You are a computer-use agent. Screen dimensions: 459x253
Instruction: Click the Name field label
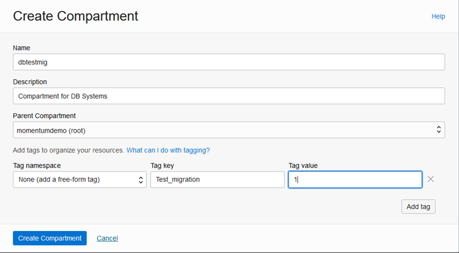click(x=21, y=48)
